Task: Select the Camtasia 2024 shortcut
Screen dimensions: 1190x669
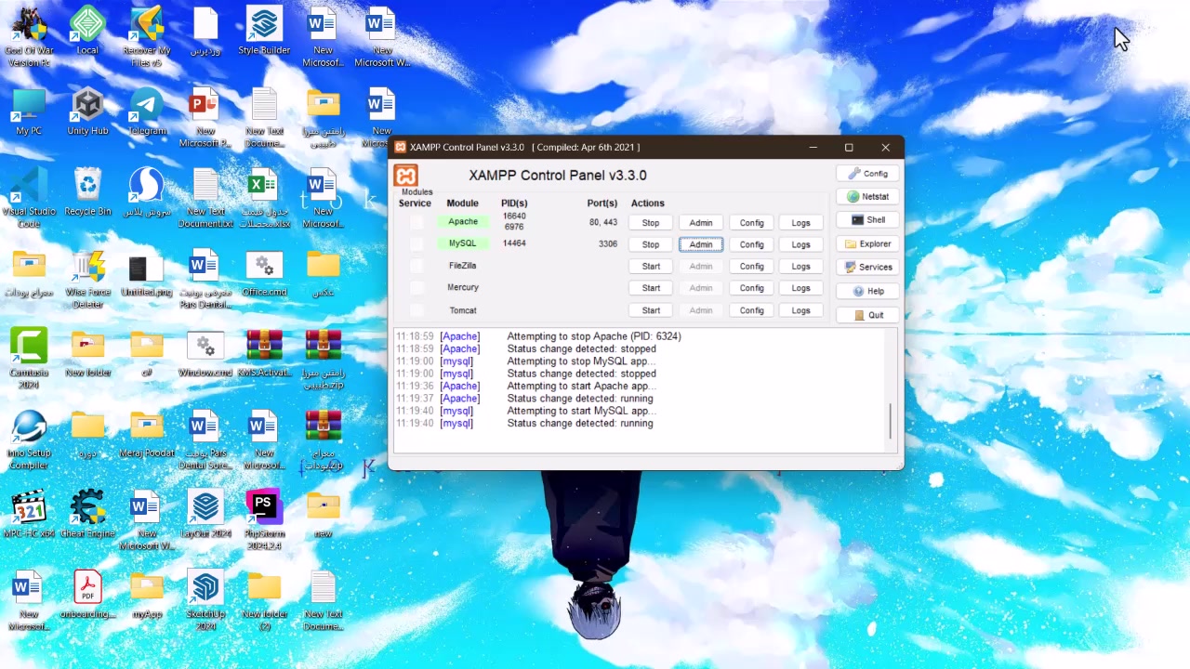Action: tap(29, 360)
